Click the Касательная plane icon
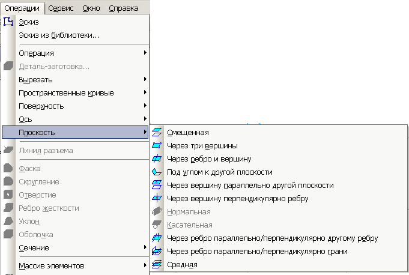Image resolution: width=409 pixels, height=275 pixels. pyautogui.click(x=157, y=225)
